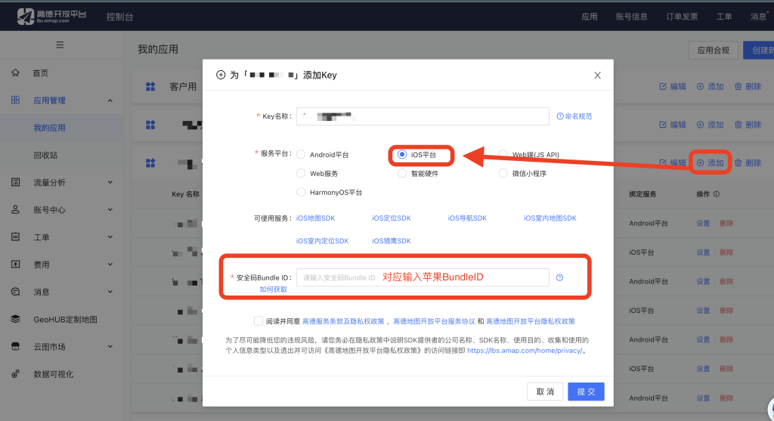774x421 pixels.
Task: Expand the 账号中心 sidebar menu
Action: point(110,210)
